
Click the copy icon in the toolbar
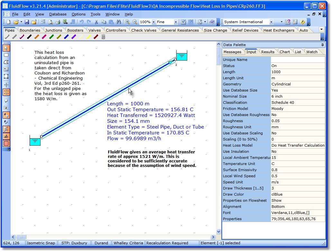(104, 22)
